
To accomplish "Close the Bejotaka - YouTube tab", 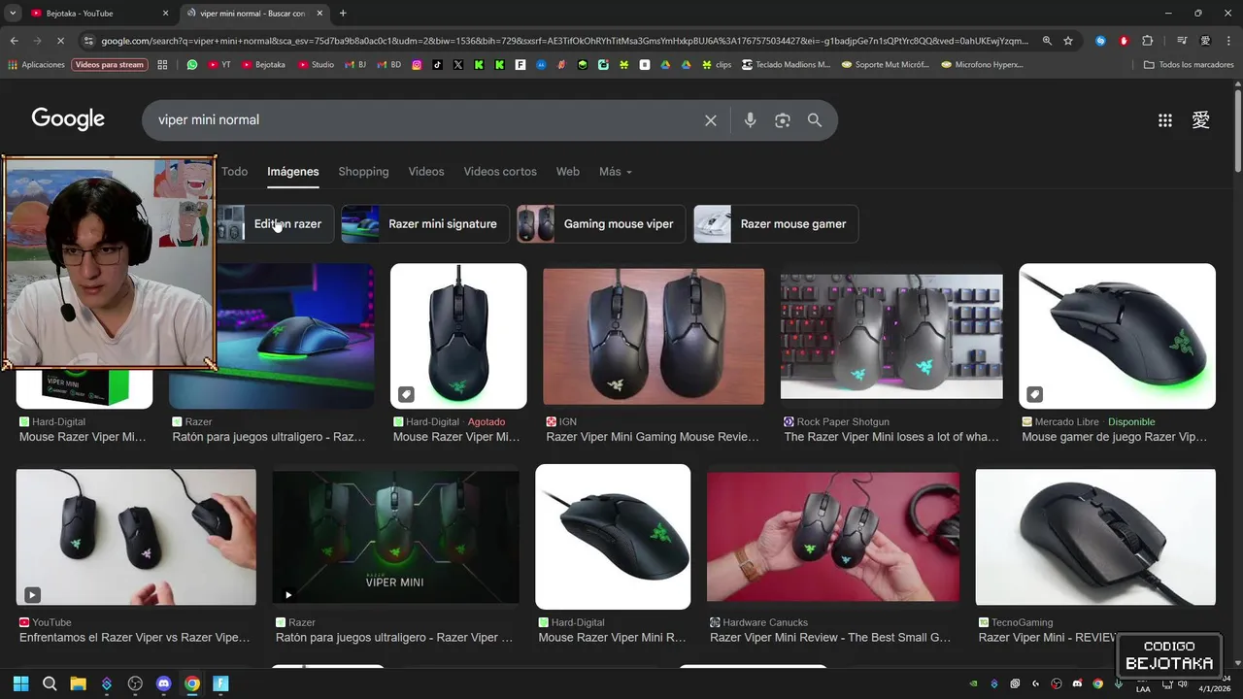I will (x=165, y=14).
